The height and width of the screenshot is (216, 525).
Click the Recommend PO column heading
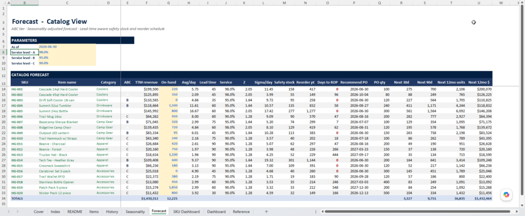pos(354,82)
